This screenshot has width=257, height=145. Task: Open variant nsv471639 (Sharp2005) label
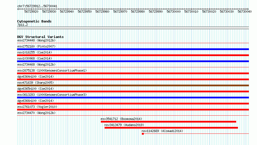36,83
